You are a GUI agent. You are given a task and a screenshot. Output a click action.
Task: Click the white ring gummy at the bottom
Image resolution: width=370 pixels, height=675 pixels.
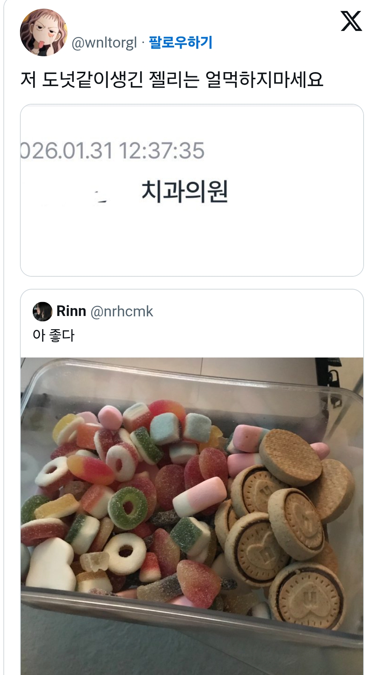[x=125, y=552]
